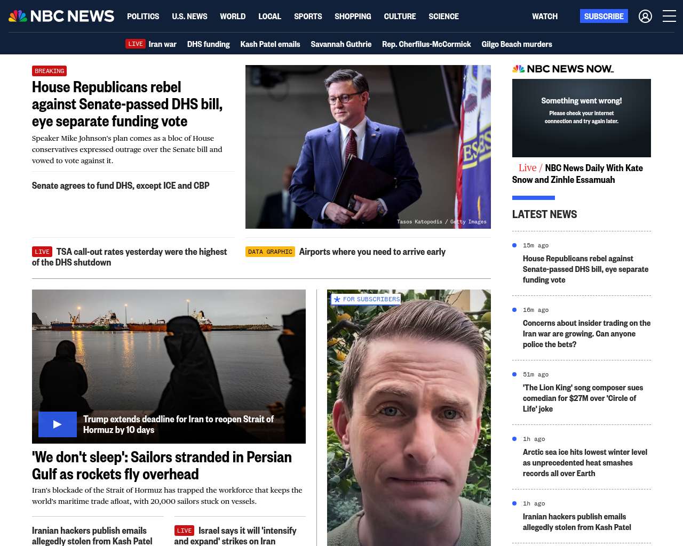Open the Culture section
The height and width of the screenshot is (546, 683).
(400, 17)
